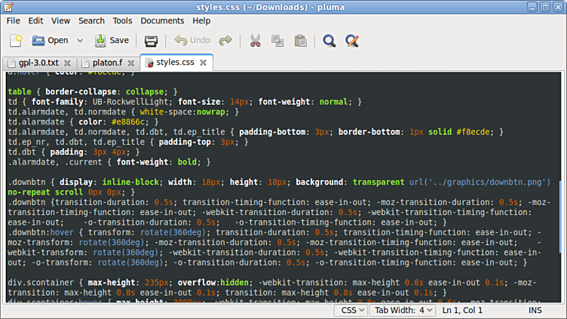Viewport: 567px width, 319px height.
Task: Click the New document icon
Action: point(15,40)
